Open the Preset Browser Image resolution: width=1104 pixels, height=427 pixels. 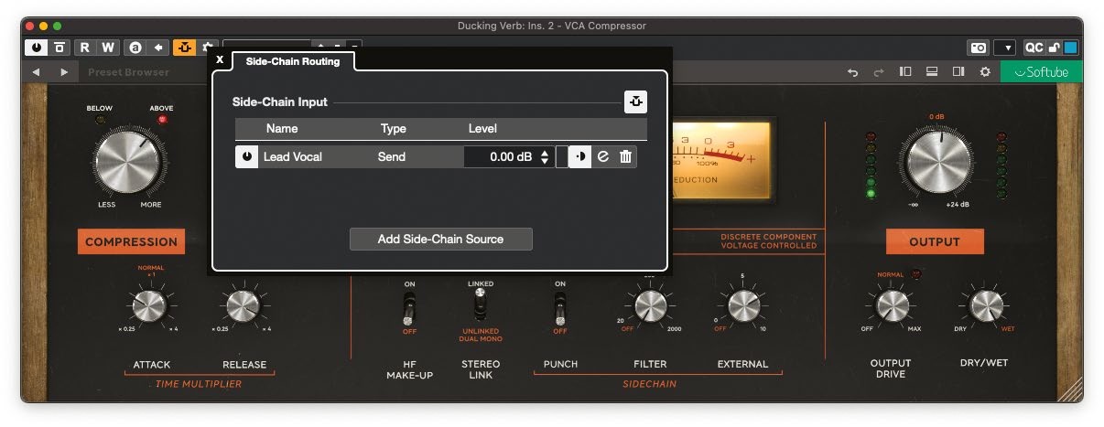[128, 72]
